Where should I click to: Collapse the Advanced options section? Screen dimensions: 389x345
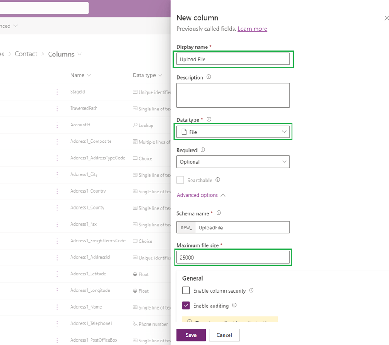(x=201, y=195)
